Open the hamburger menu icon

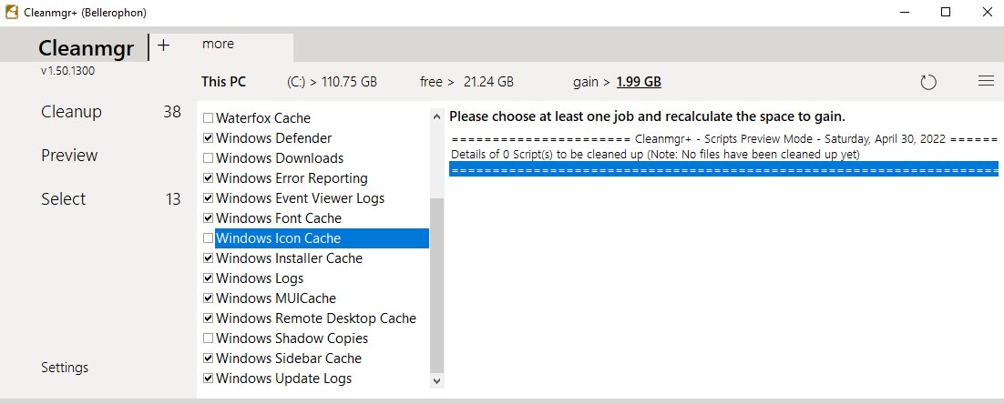click(x=986, y=81)
